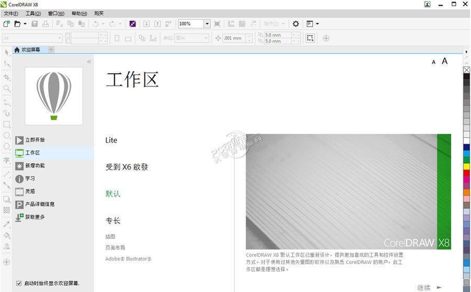Collapse the welcome sidebar with double chevron

point(89,62)
